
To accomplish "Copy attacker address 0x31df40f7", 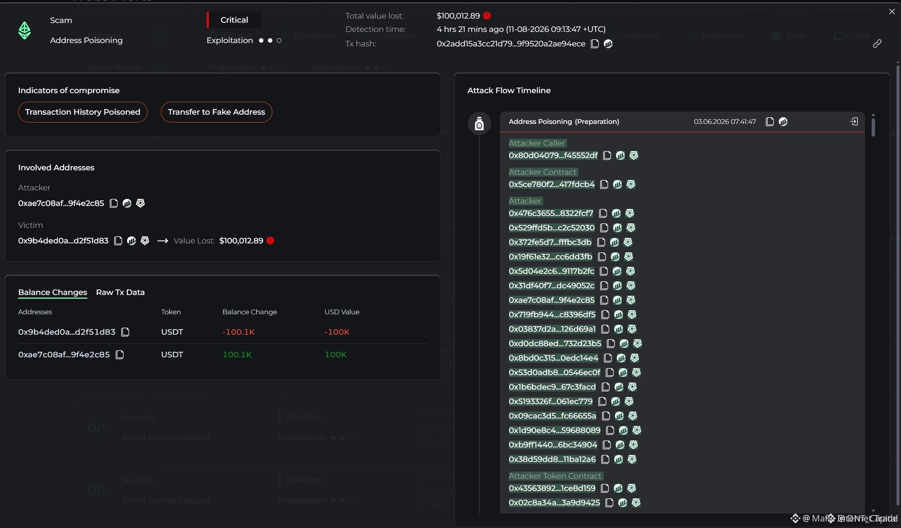I will pyautogui.click(x=604, y=286).
